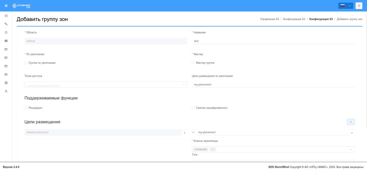The image size is (367, 171).
Task: Click the my-placement name field in Цели размещения
Action: [273, 133]
